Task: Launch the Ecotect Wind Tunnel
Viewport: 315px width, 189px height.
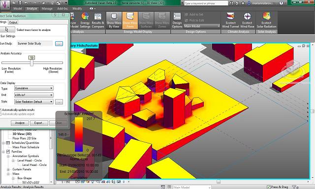Action: pos(230,20)
